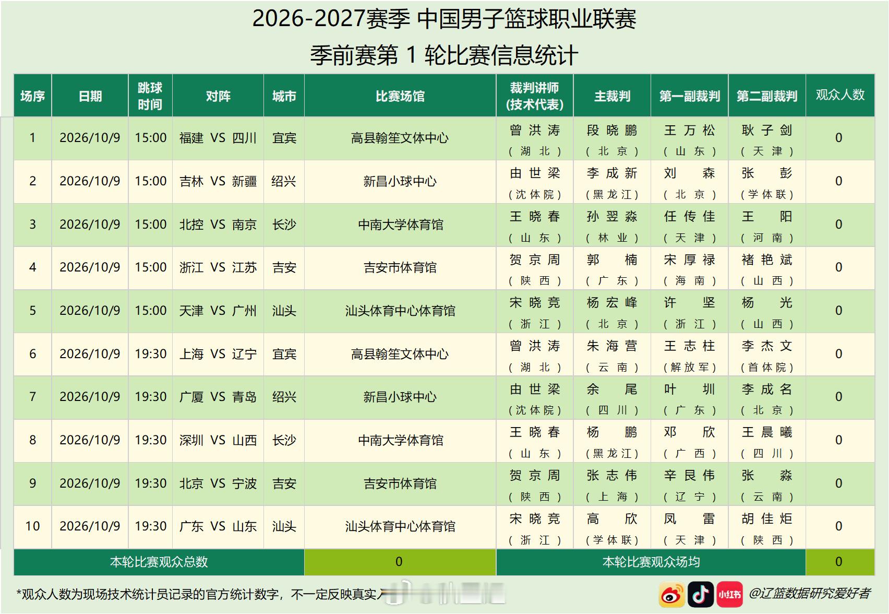The width and height of the screenshot is (889, 614).
Task: Click the 福建 VS 四川 matchup cell
Action: pos(218,138)
